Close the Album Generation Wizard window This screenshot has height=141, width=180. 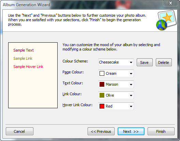pyautogui.click(x=170, y=3)
